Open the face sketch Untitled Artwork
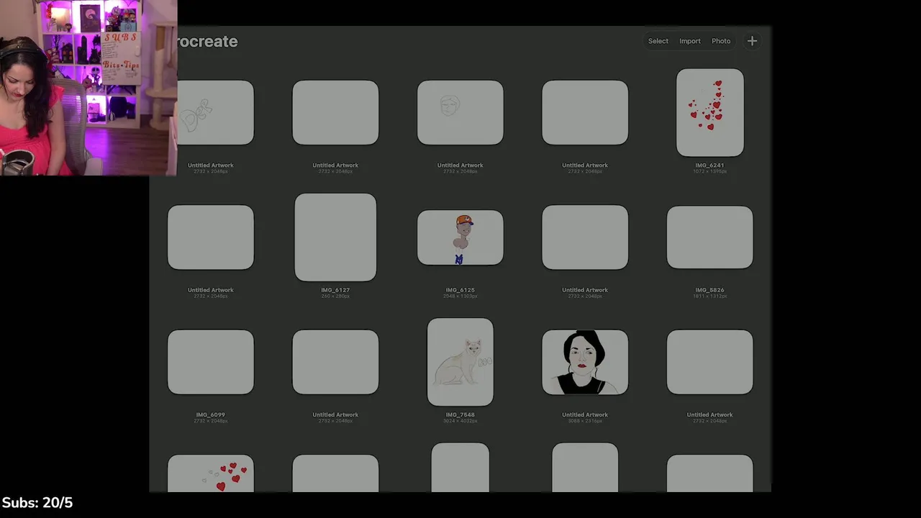The image size is (921, 518). (x=460, y=112)
